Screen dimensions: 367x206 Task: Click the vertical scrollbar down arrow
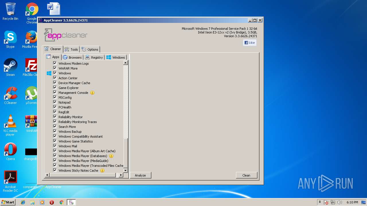[126, 171]
